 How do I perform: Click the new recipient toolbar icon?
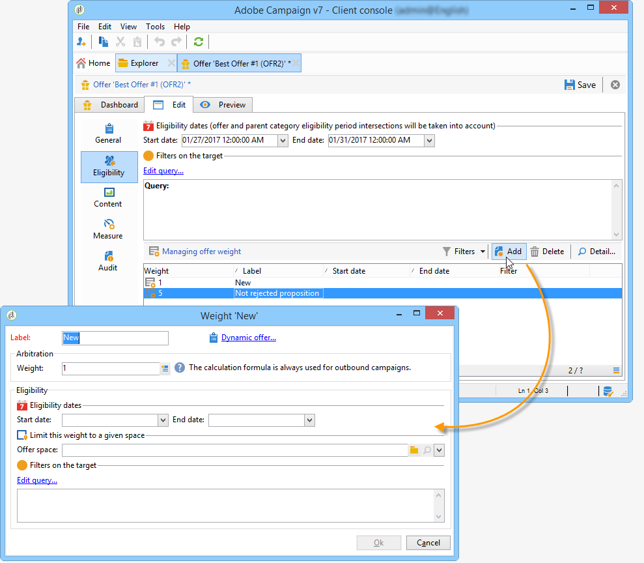pyautogui.click(x=81, y=42)
